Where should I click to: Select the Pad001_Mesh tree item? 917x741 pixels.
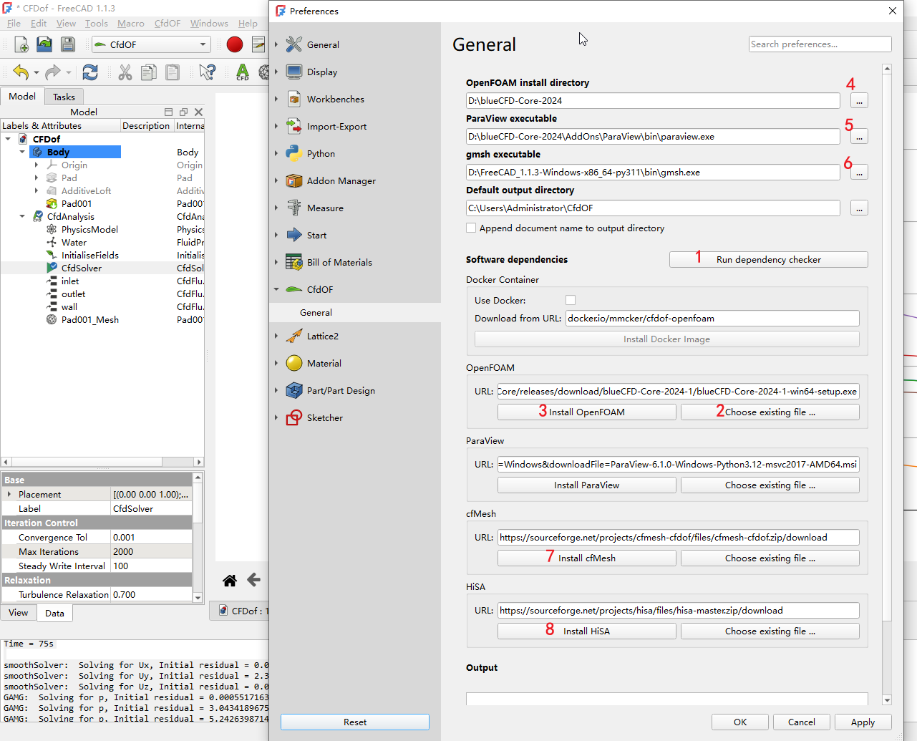click(89, 319)
